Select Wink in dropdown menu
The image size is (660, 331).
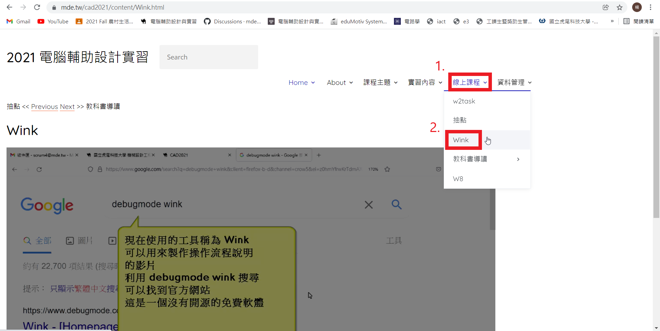pos(487,140)
